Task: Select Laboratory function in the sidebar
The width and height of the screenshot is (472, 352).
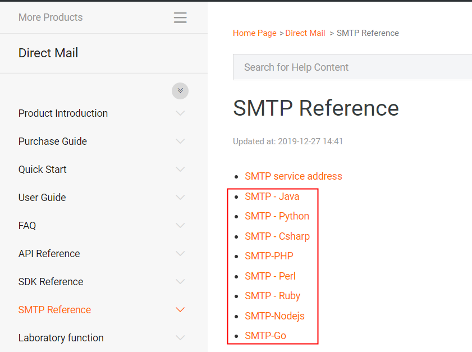Action: click(x=61, y=338)
